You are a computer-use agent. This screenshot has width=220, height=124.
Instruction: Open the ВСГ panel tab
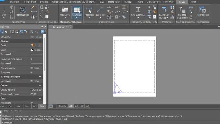35,106
